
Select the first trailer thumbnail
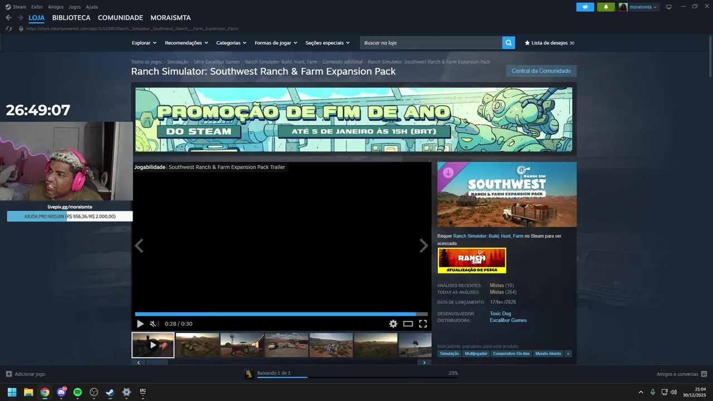pyautogui.click(x=153, y=345)
